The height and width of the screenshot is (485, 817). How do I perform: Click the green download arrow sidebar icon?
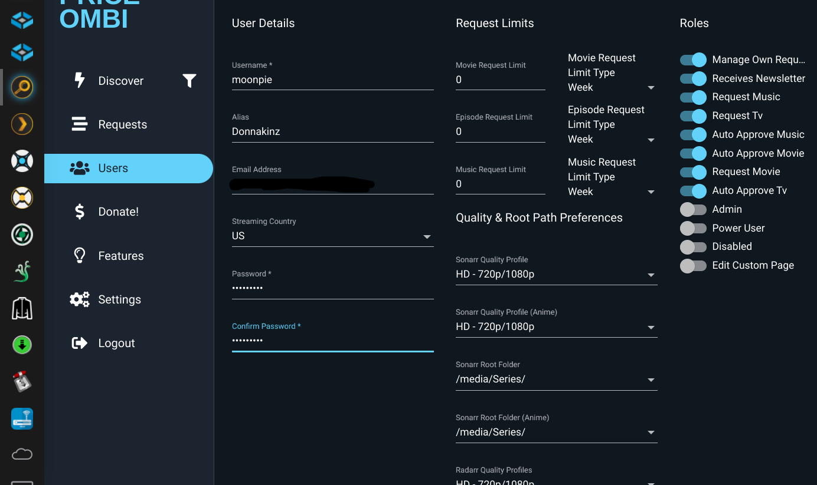click(22, 345)
